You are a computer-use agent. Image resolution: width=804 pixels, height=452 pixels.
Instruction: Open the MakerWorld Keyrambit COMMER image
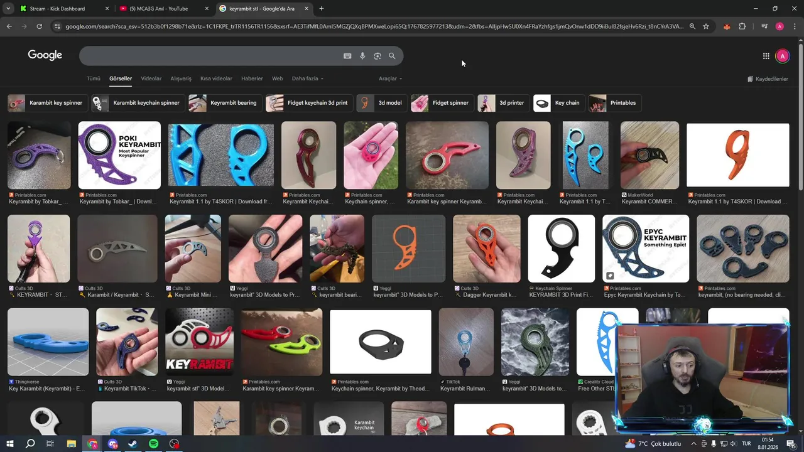coord(649,155)
